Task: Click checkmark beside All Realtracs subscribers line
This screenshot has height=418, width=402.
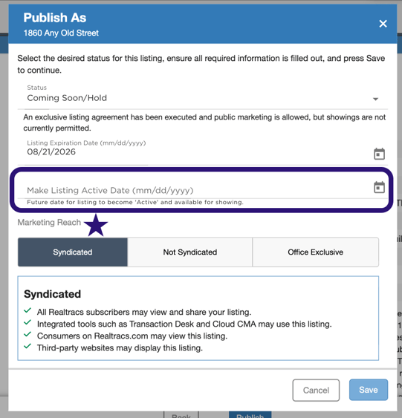Action: pyautogui.click(x=27, y=310)
